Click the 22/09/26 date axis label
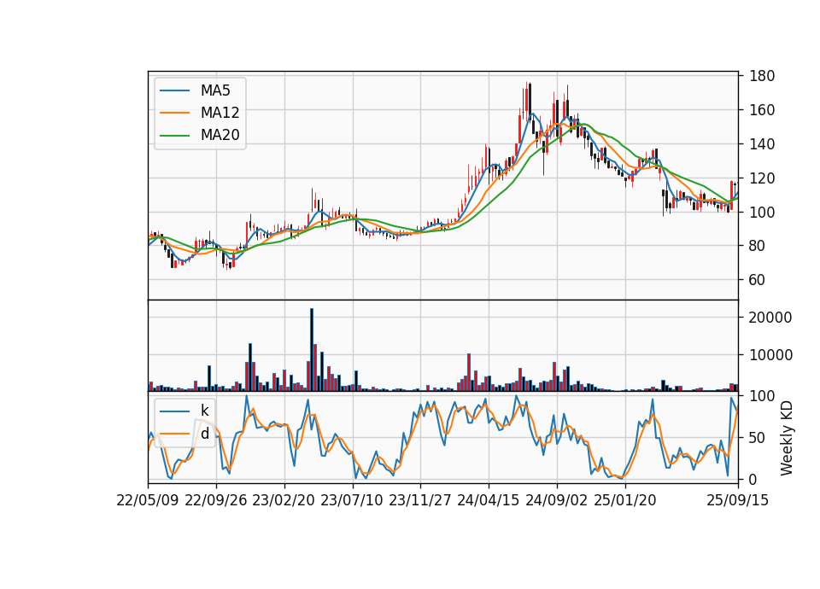820x589 pixels. (x=216, y=500)
